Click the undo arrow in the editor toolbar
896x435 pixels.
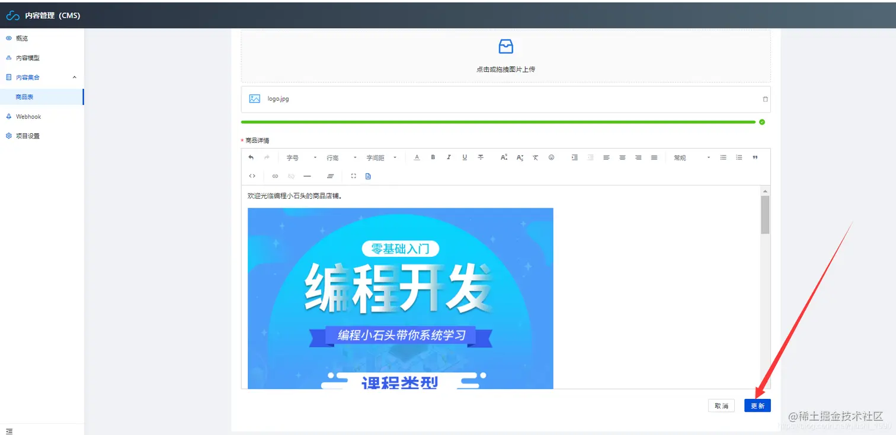(x=251, y=157)
